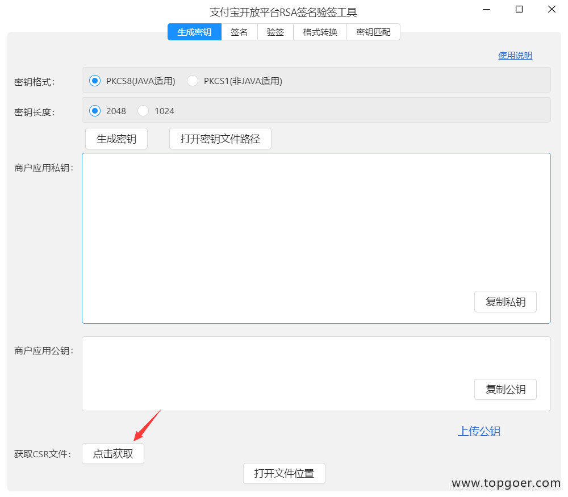Go to the 格式转换 tab
This screenshot has width=568, height=497.
[x=320, y=32]
